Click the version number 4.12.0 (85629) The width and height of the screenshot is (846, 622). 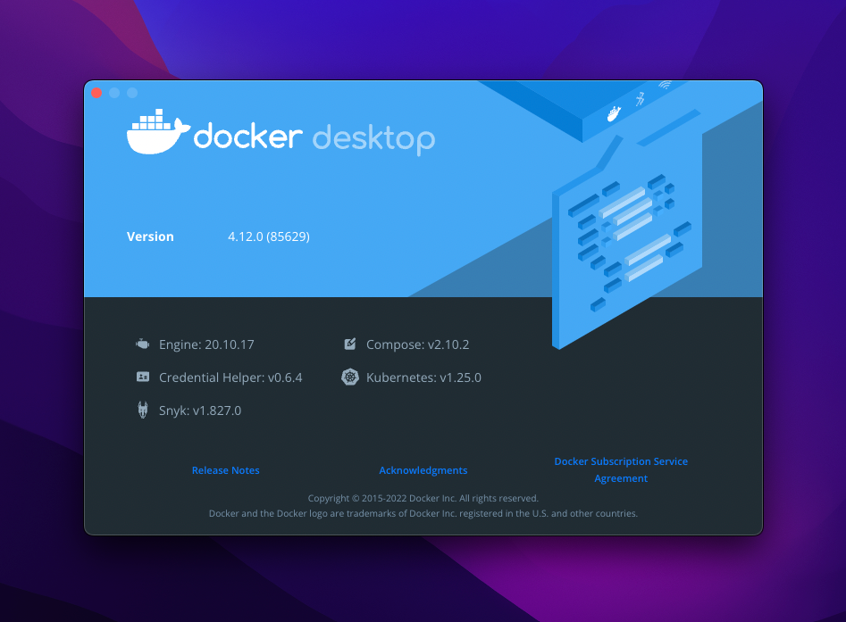[x=268, y=236]
